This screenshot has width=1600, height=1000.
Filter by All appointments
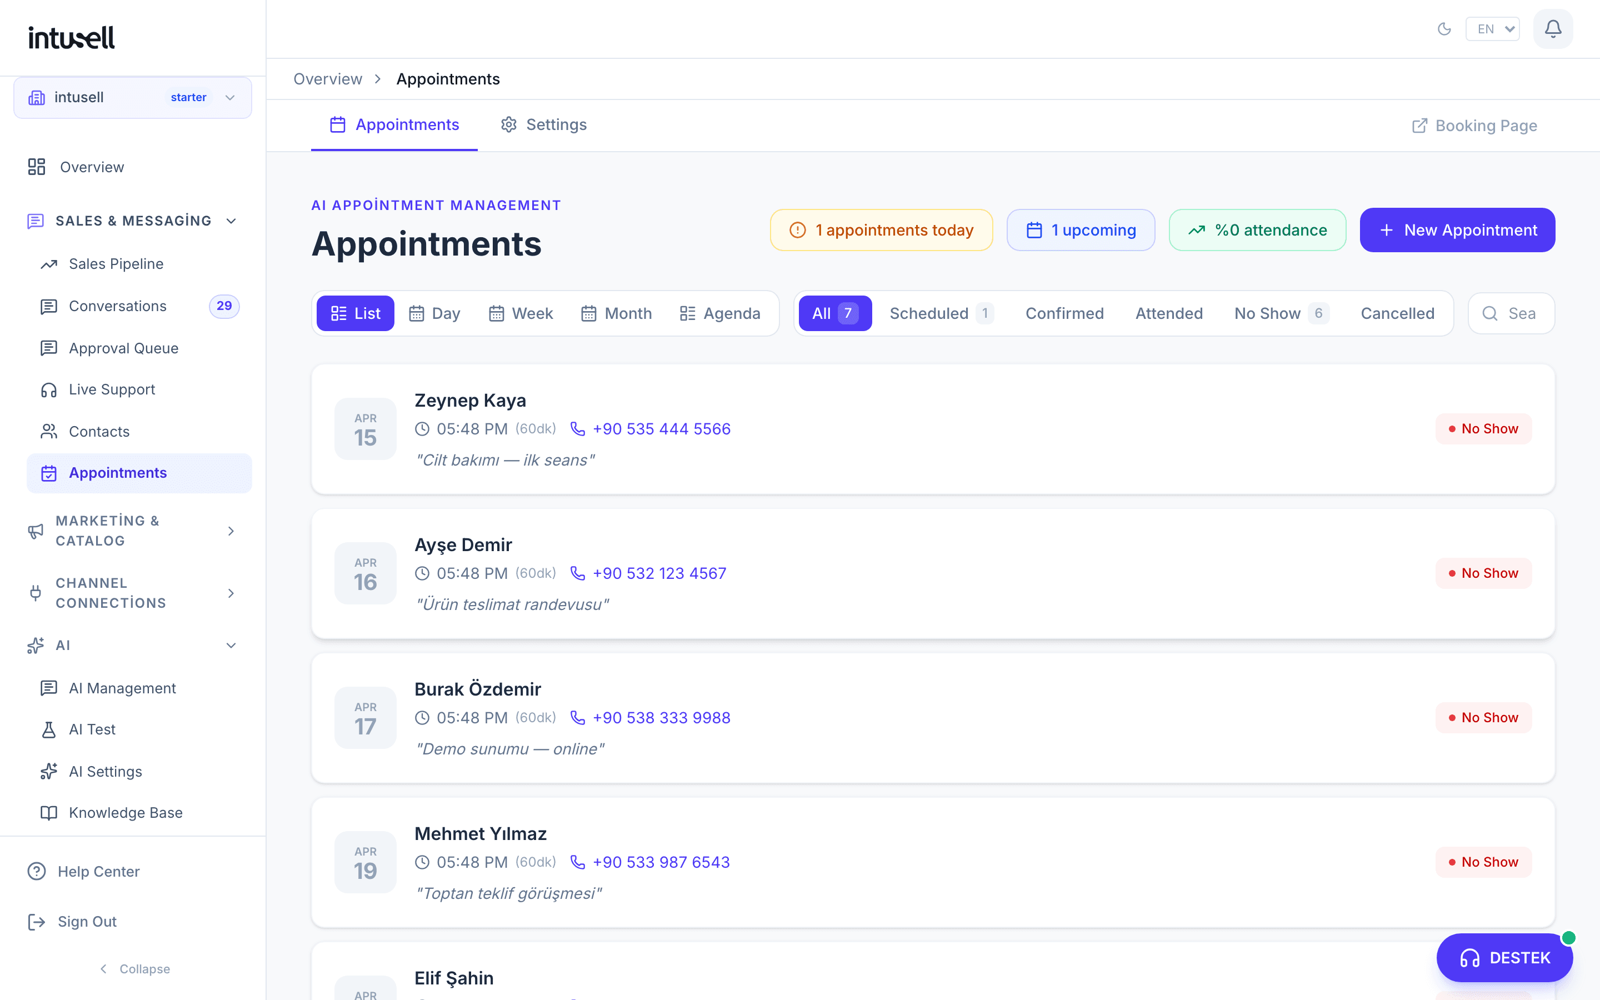tap(835, 313)
